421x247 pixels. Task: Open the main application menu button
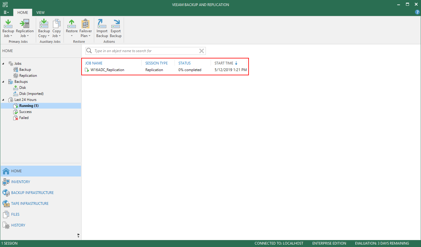click(x=6, y=12)
